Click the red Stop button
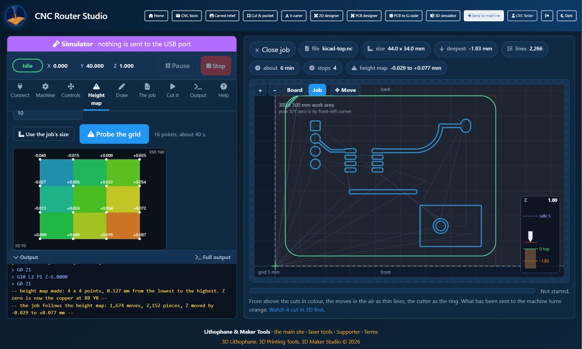Viewport: 582px width, 349px height. [x=216, y=66]
